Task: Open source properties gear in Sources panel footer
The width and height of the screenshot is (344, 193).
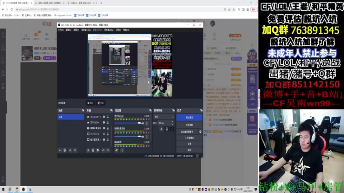Action: (x=98, y=151)
